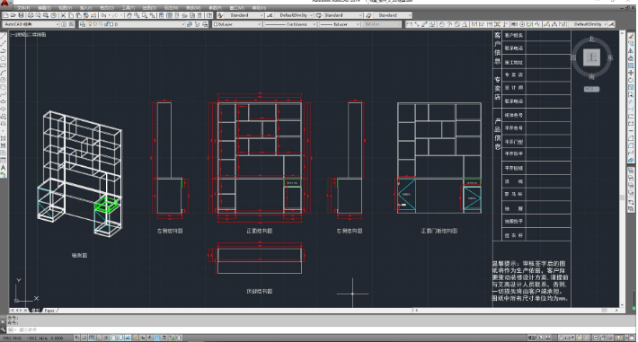Click the Linear Dimension tool

click(410, 24)
